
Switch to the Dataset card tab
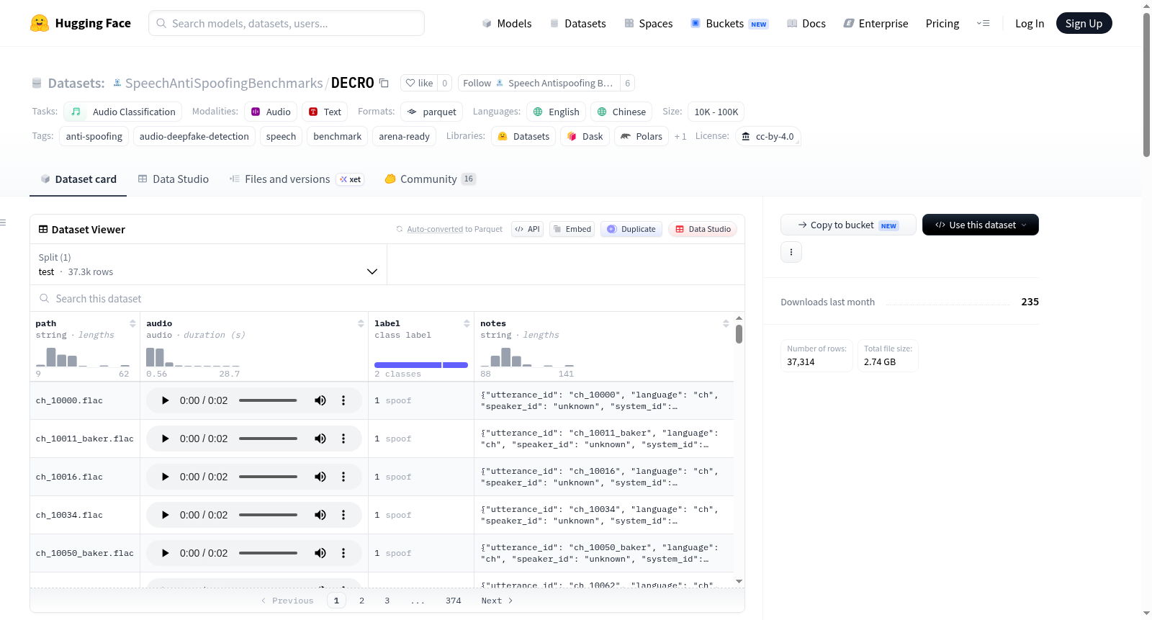coord(78,179)
